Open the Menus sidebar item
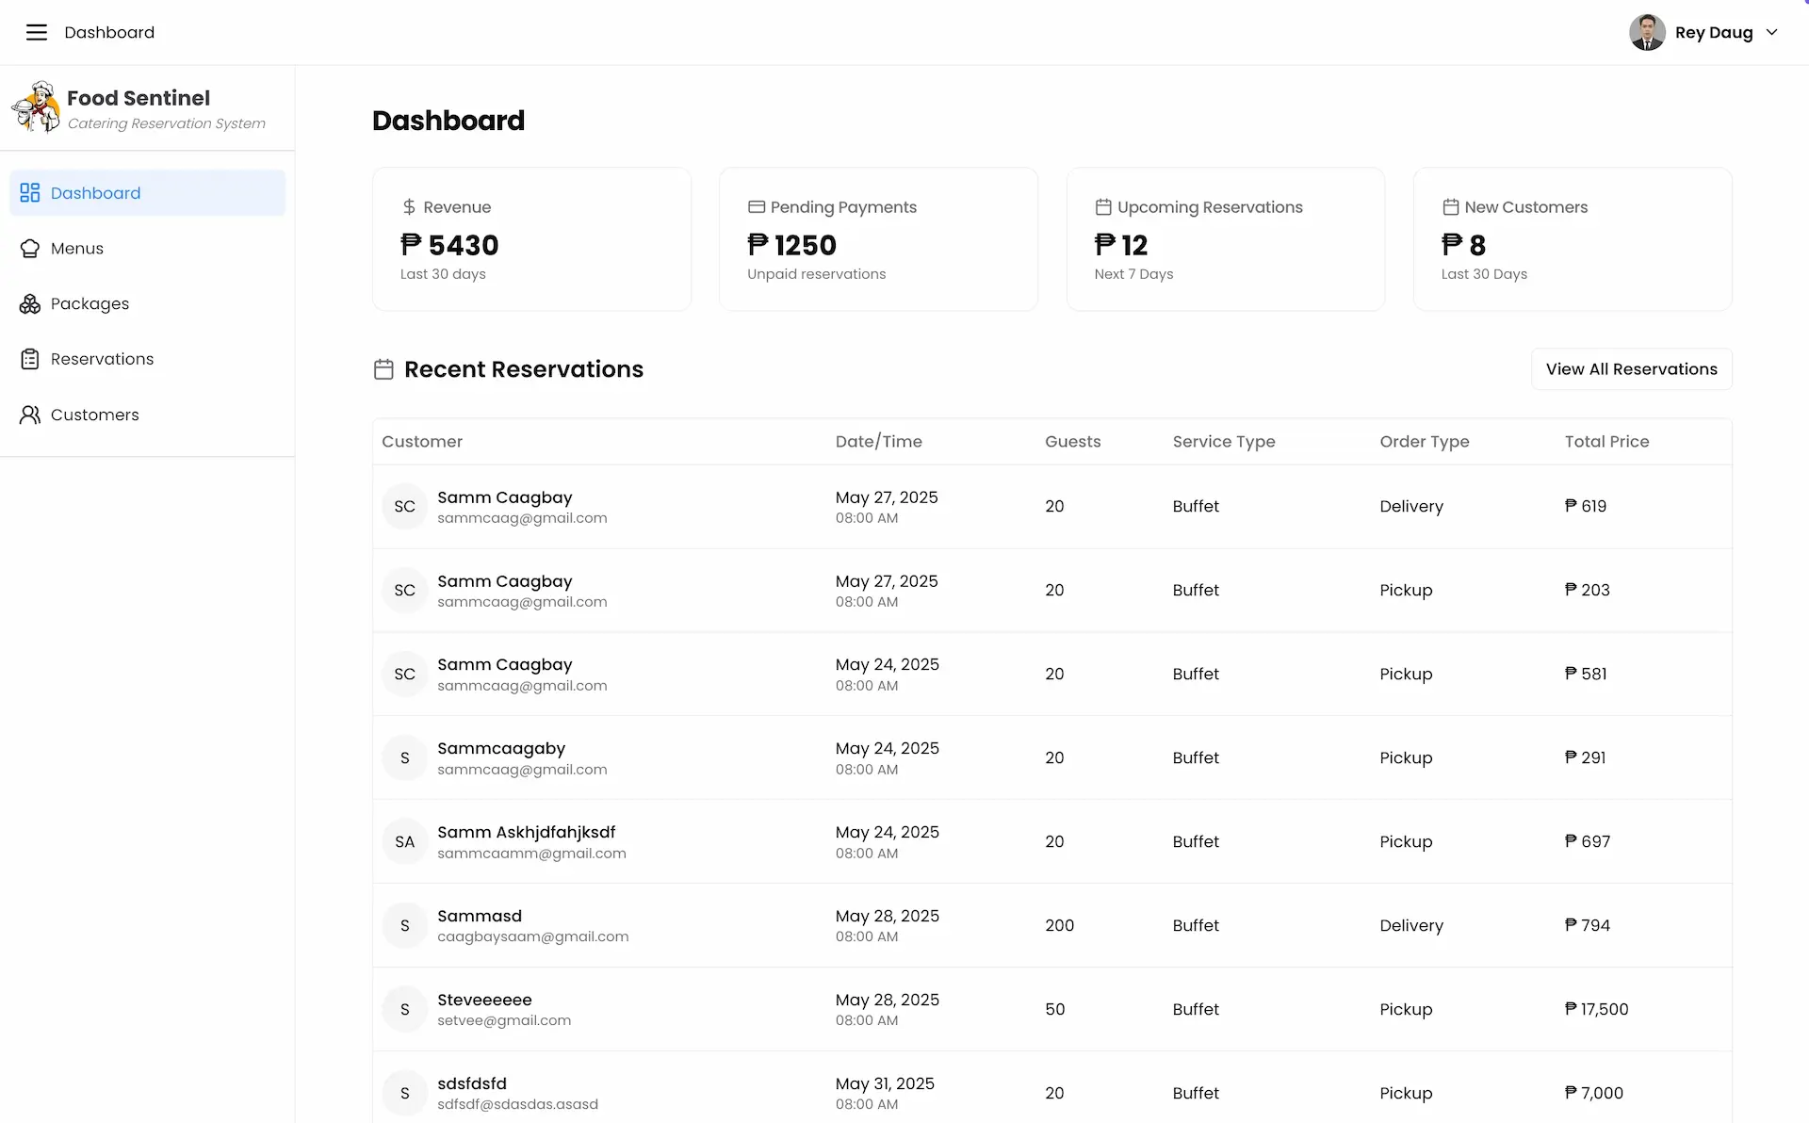1809x1123 pixels. [147, 249]
